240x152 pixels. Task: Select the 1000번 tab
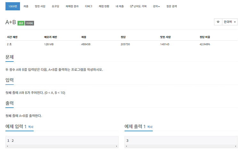(13, 6)
